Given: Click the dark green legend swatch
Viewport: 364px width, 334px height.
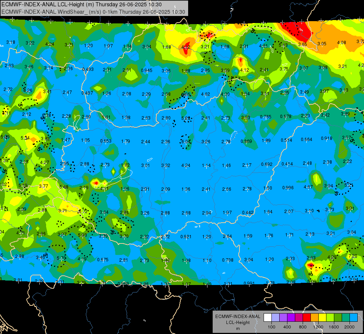Looking at the screenshot, I should coord(338,318).
